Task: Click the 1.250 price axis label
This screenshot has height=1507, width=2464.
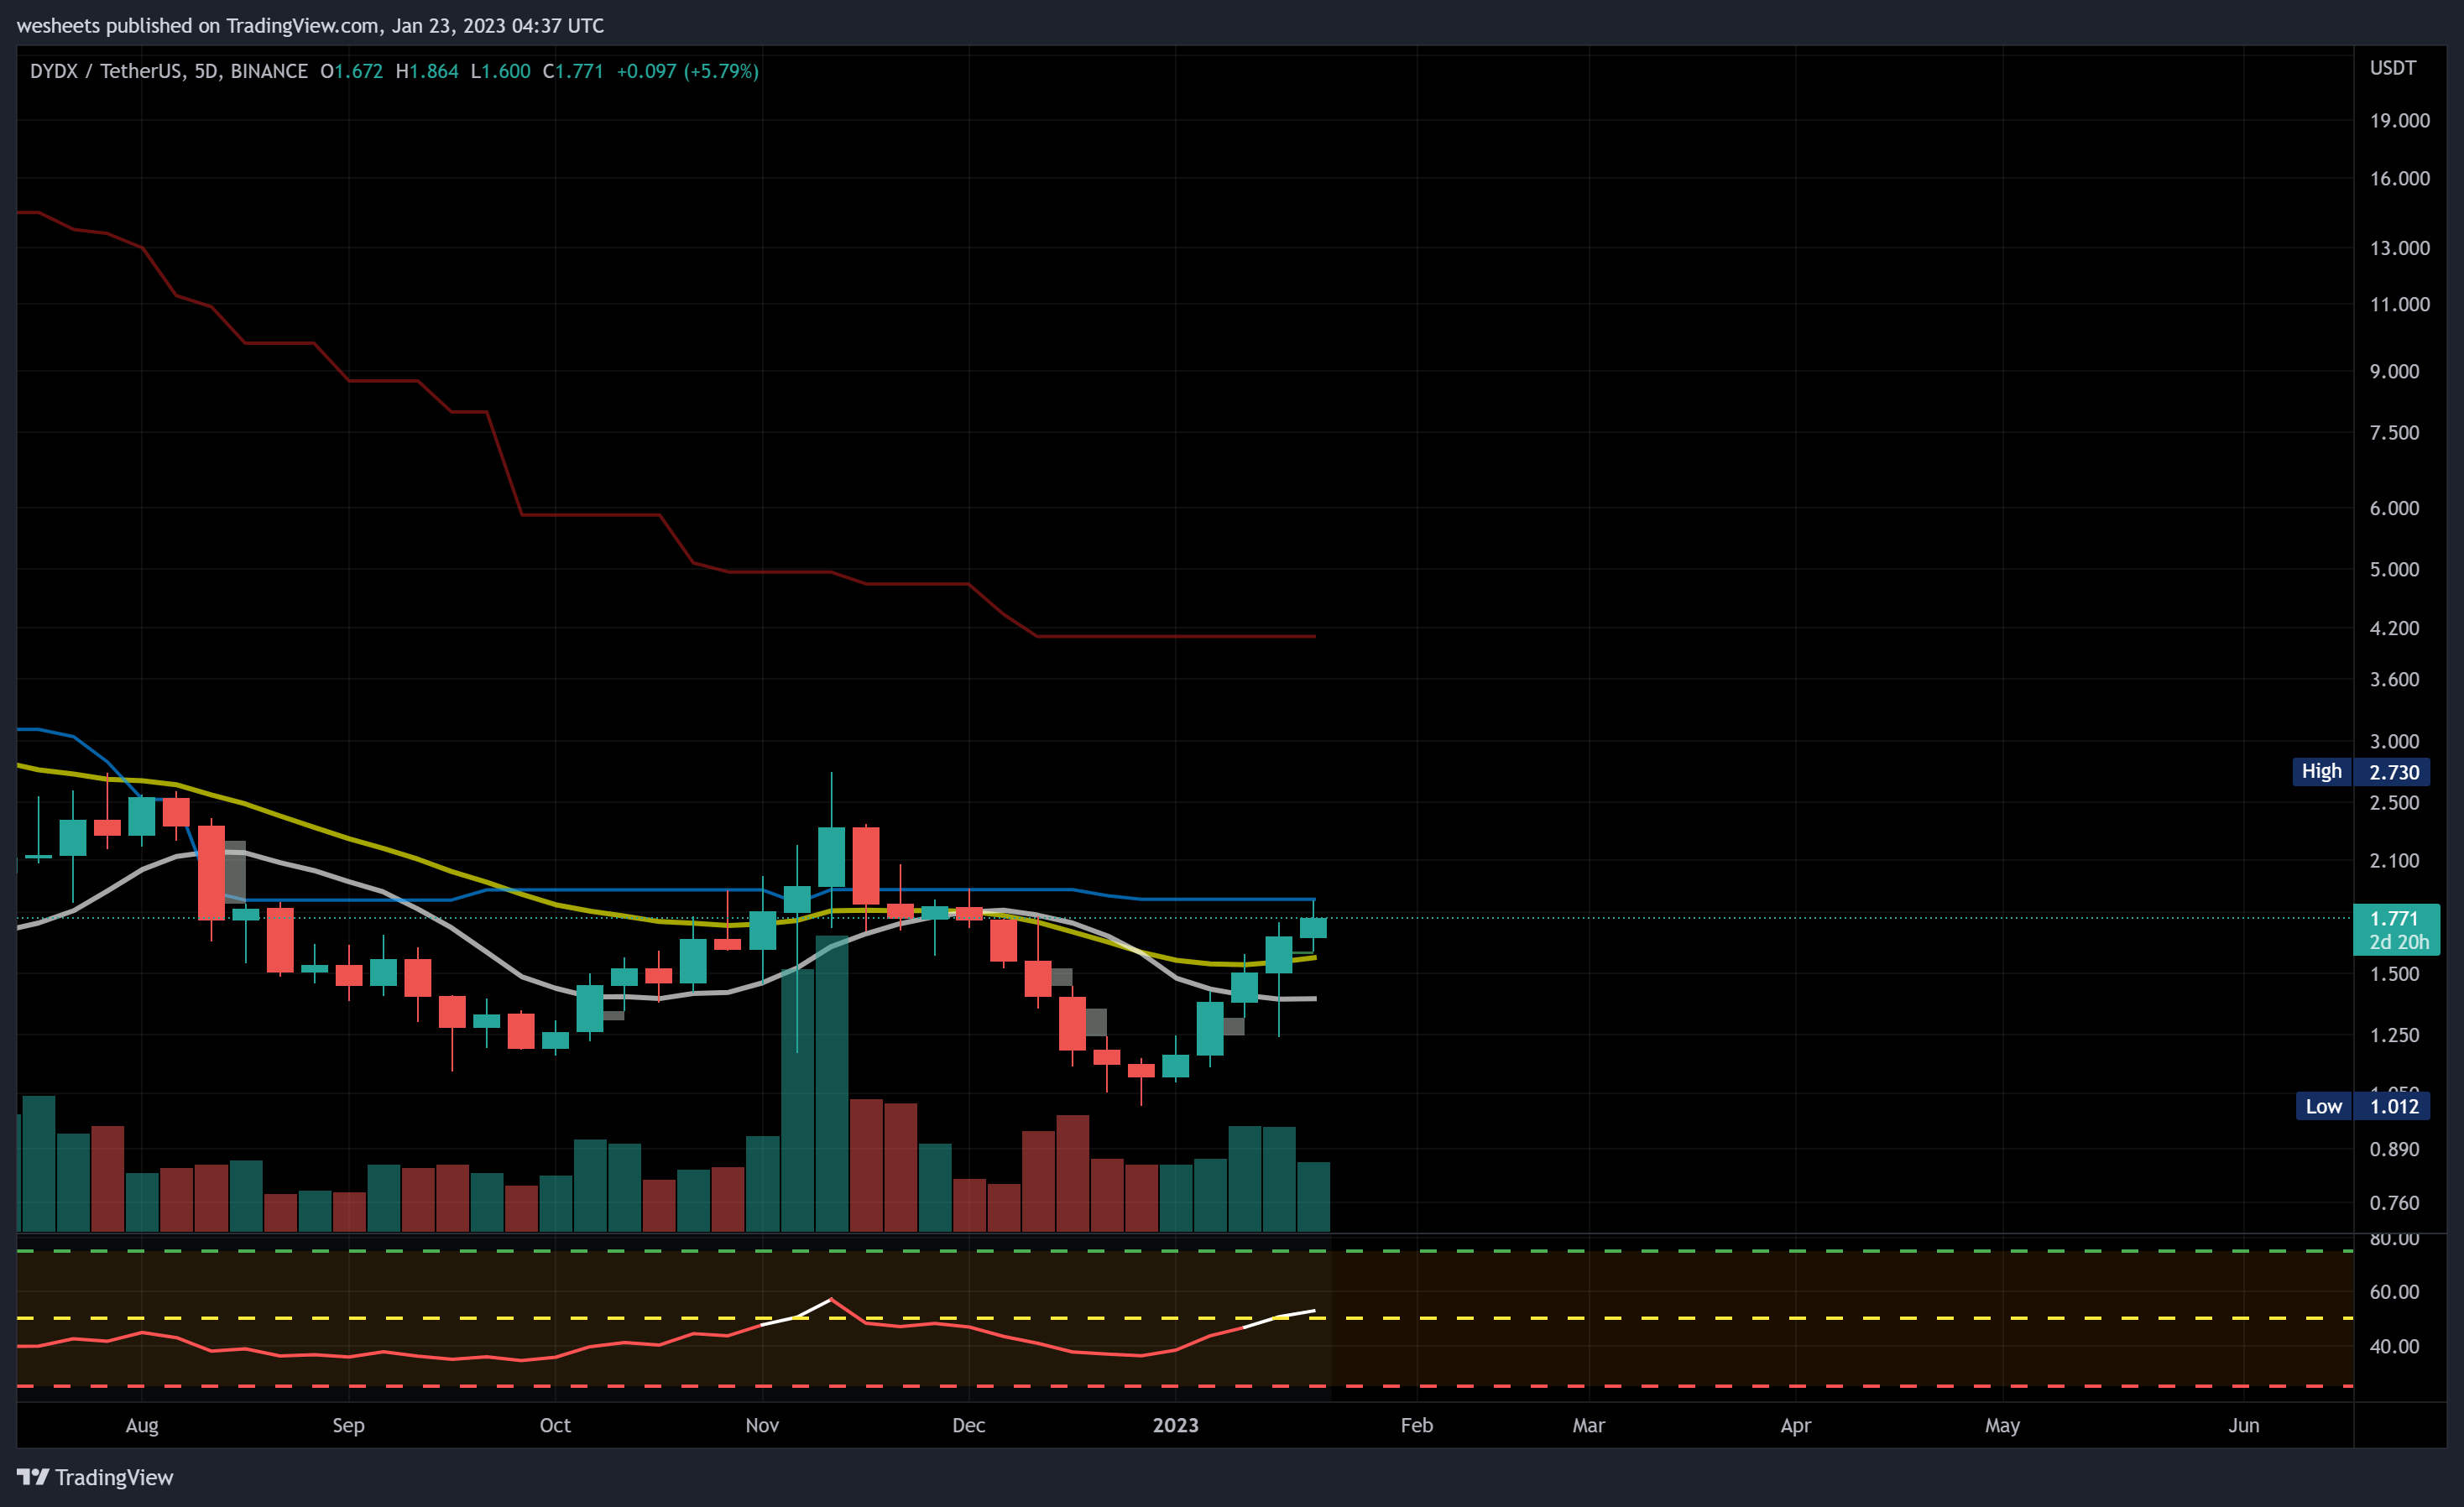Action: click(x=2394, y=1035)
